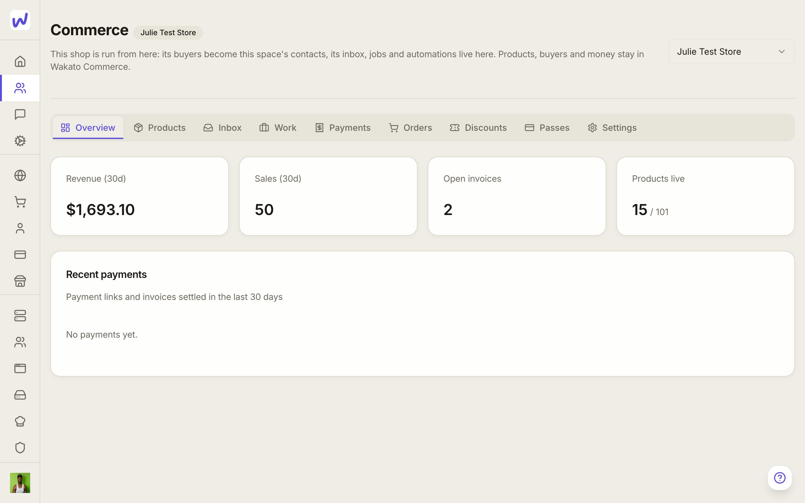
Task: Switch to the Overview tab
Action: [x=88, y=127]
